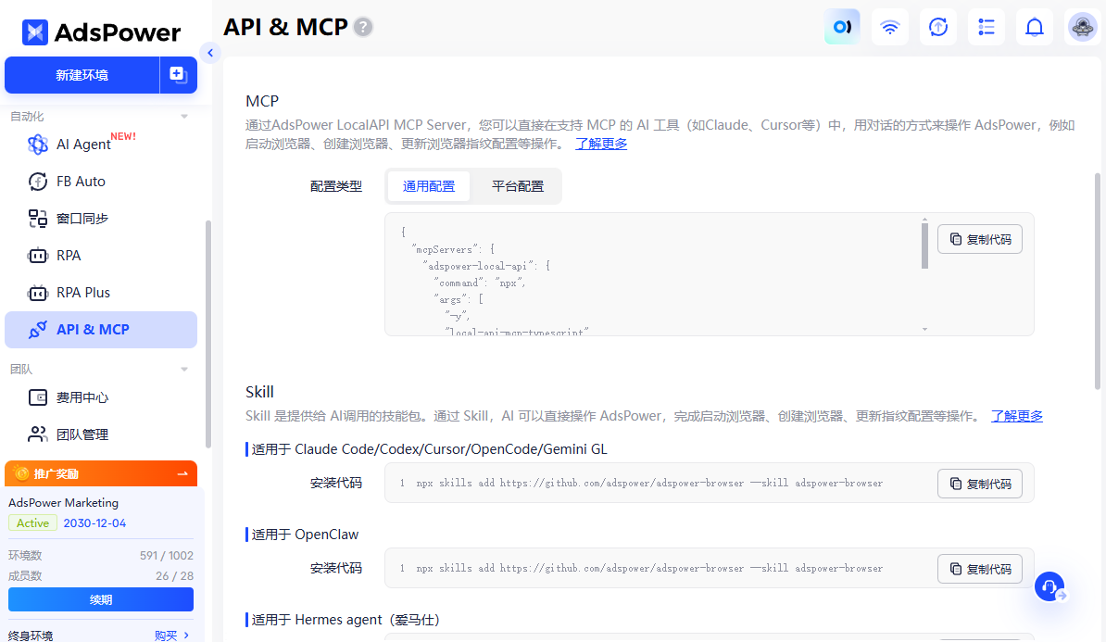Open the help icon beside API & MCP title

[362, 27]
